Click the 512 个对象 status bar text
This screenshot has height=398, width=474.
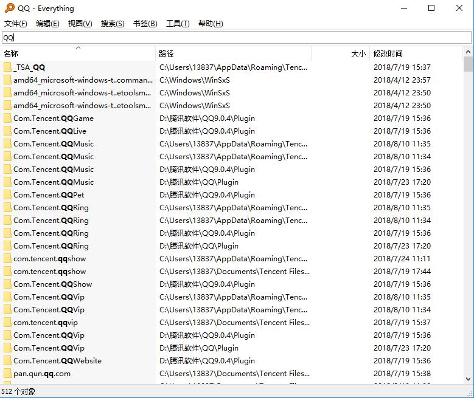[x=18, y=392]
